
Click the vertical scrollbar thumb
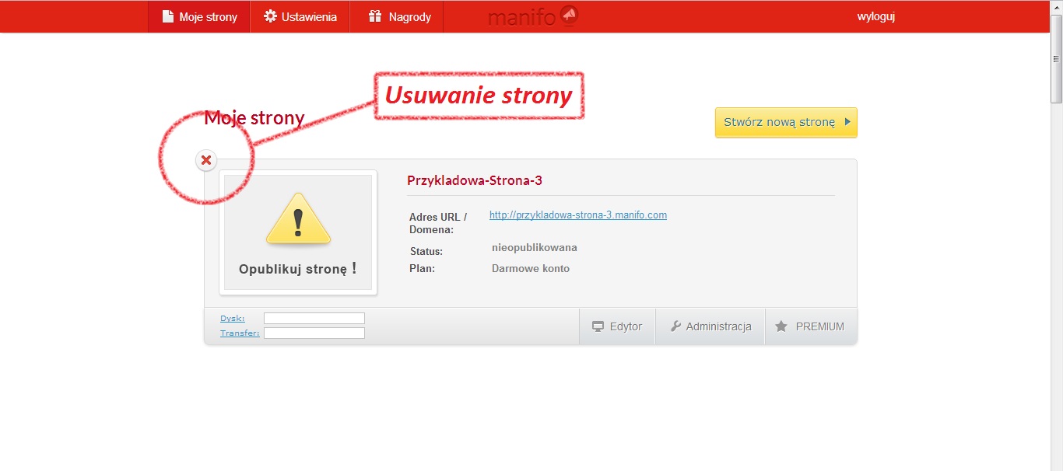pos(1056,74)
